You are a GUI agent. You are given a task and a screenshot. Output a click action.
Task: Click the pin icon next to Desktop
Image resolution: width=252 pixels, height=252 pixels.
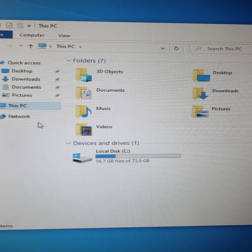(57, 72)
